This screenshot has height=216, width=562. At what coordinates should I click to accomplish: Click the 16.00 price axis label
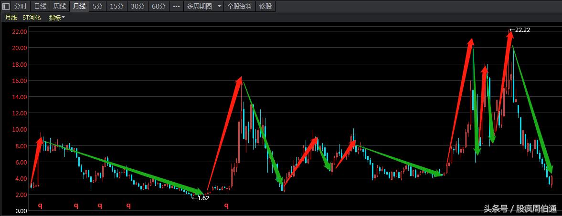click(x=20, y=81)
